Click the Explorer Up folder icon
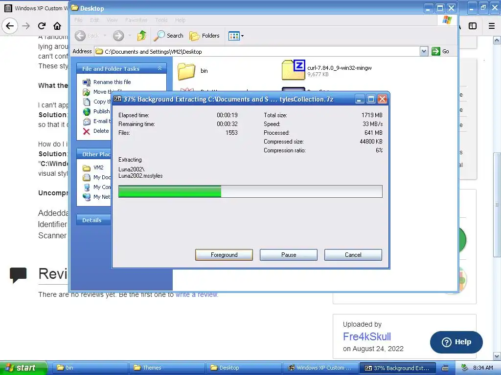Viewport: 501px width, 375px height. click(141, 36)
